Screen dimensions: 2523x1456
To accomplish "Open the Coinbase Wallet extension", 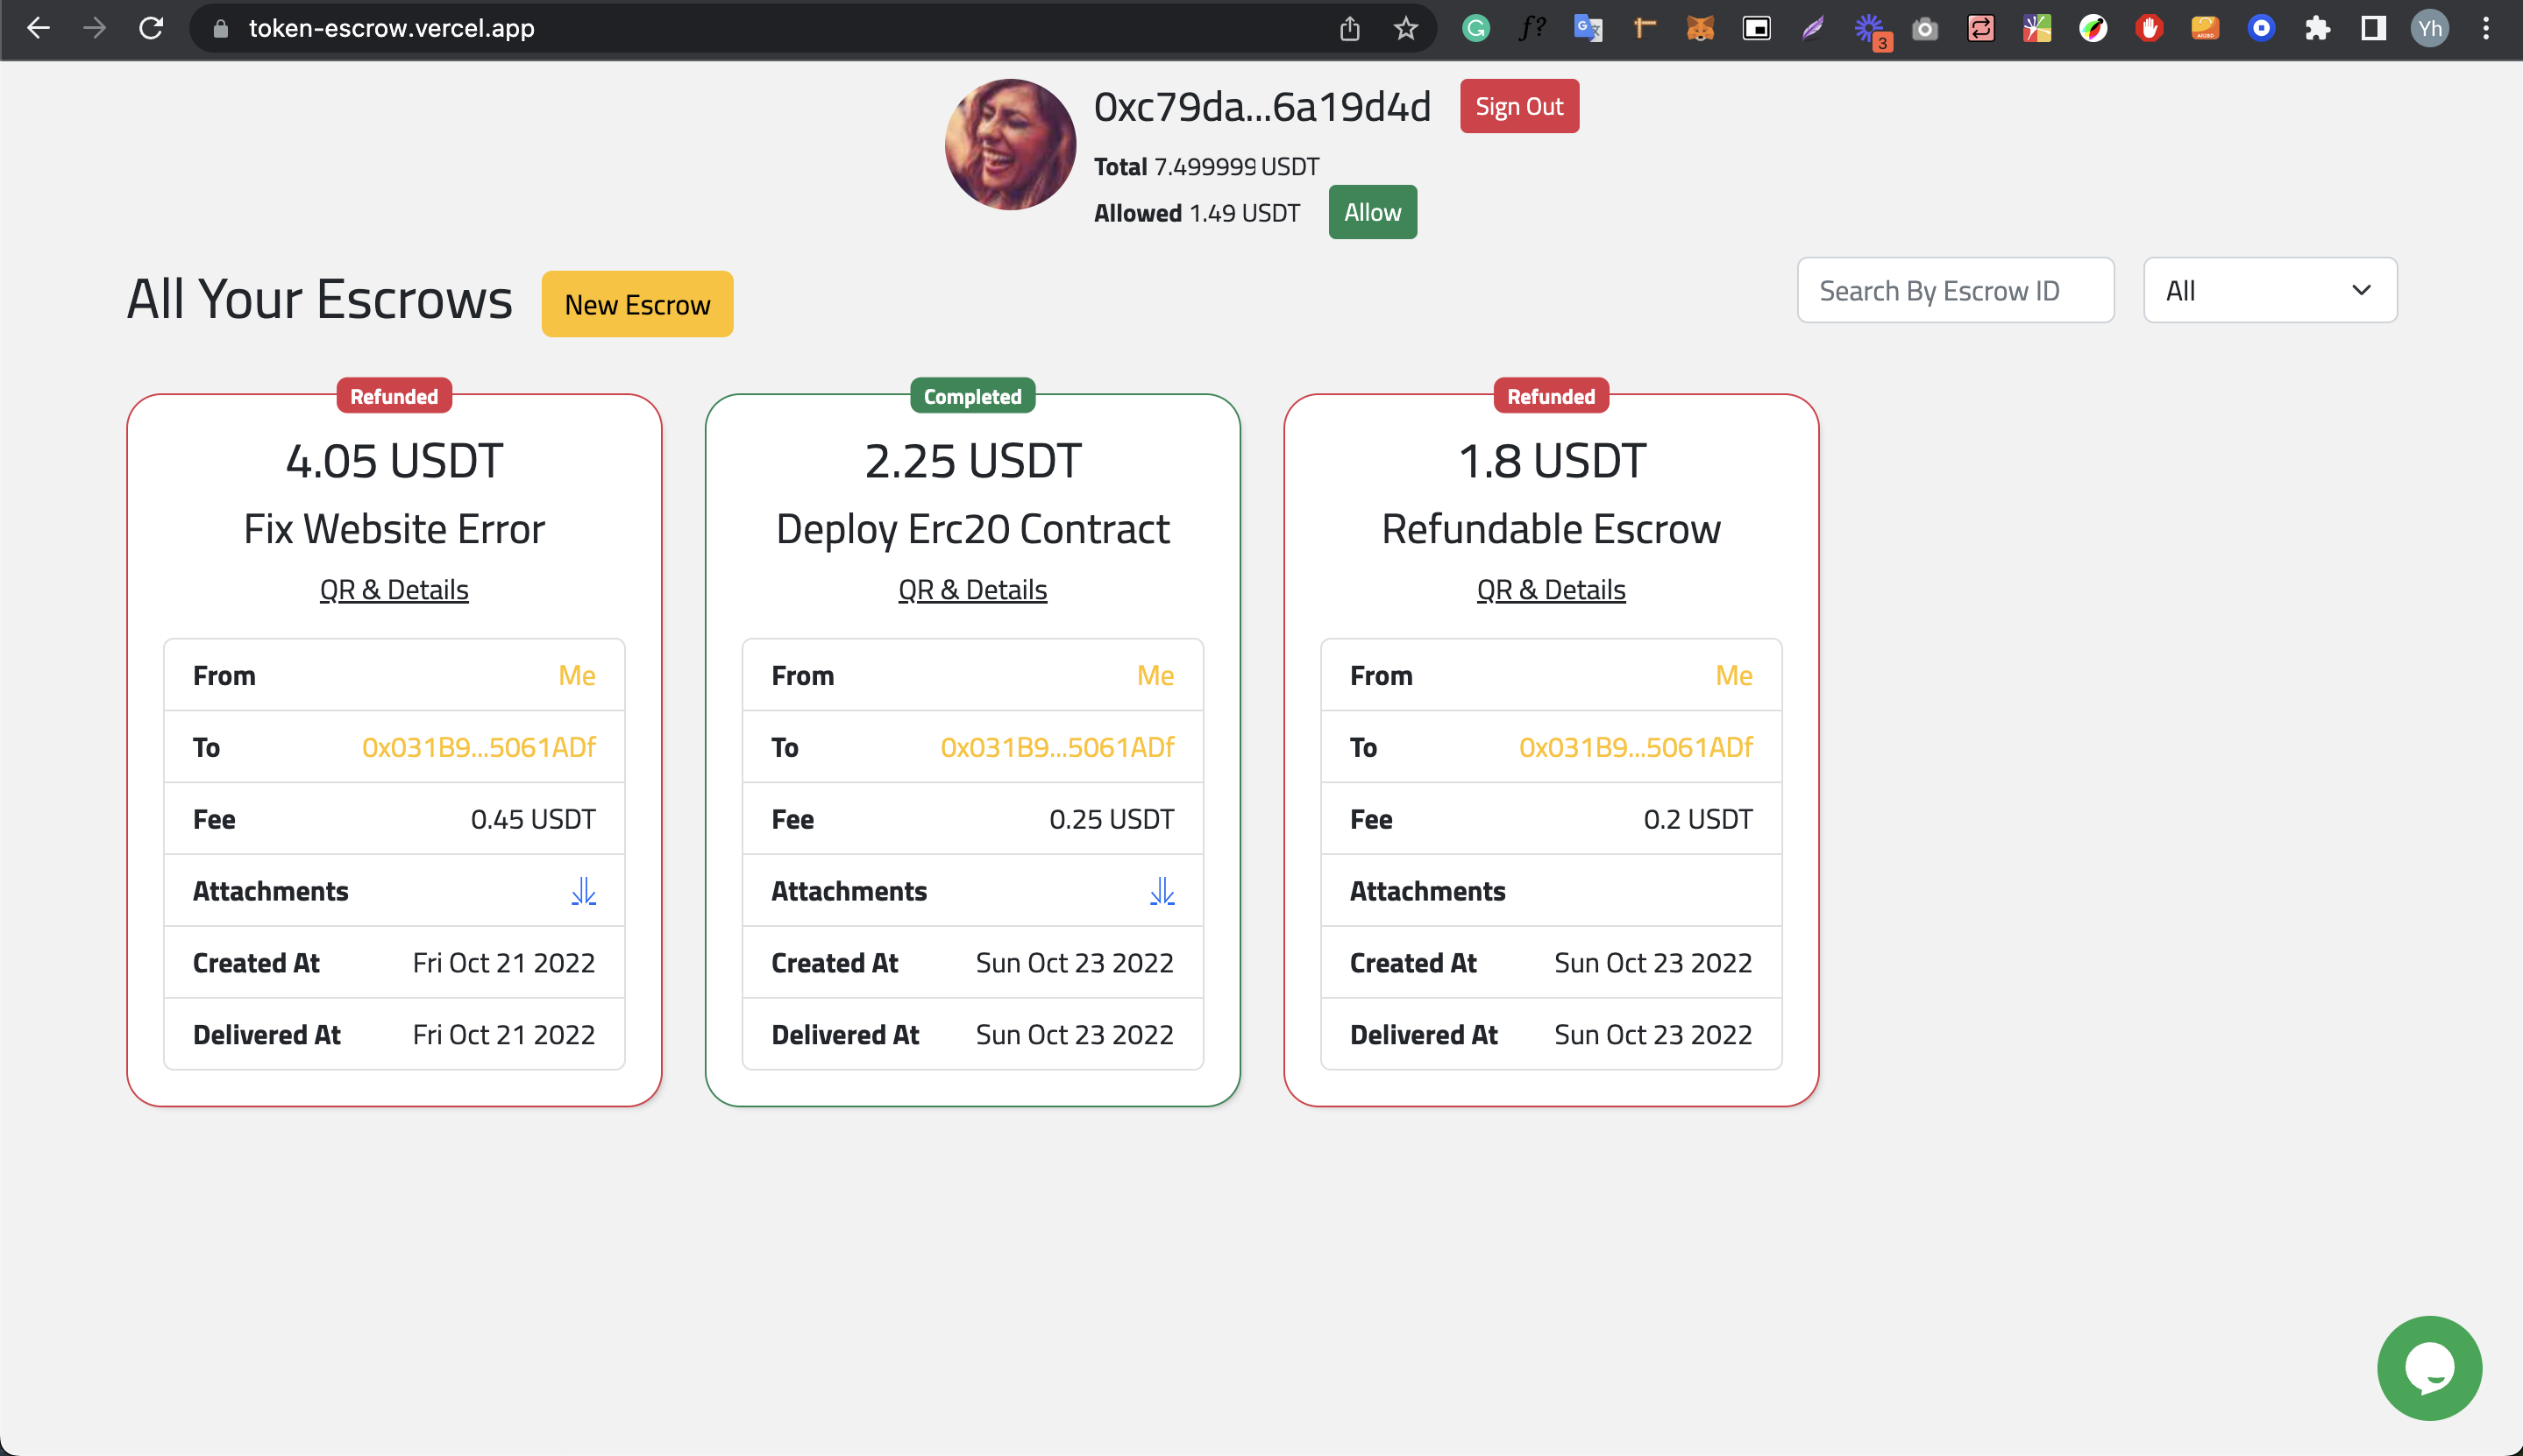I will coord(2261,28).
